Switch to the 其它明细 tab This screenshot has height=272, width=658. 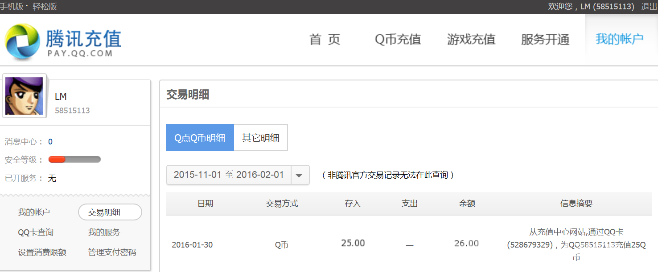point(261,138)
